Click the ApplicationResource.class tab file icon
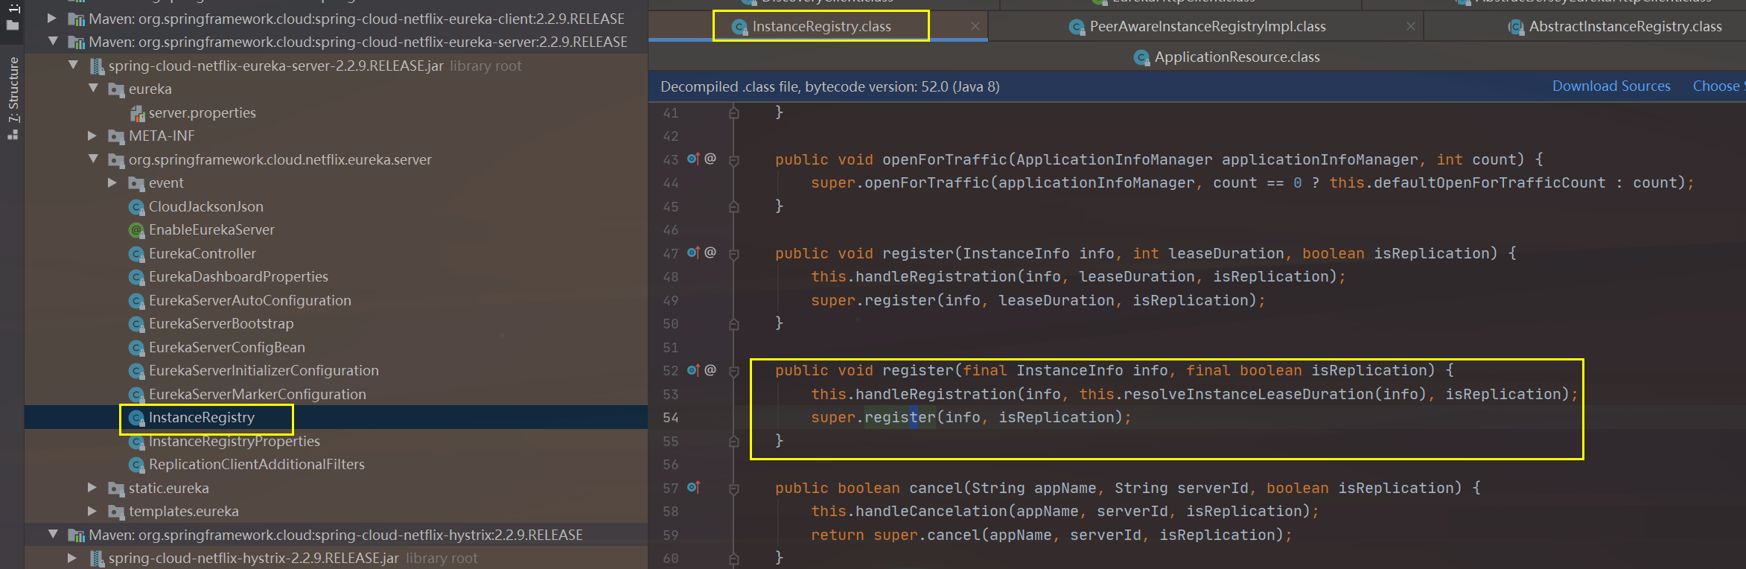Viewport: 1746px width, 569px height. click(x=1141, y=58)
